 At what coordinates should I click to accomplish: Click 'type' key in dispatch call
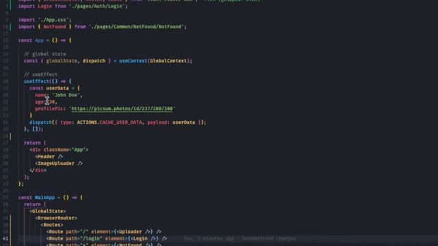(x=66, y=122)
